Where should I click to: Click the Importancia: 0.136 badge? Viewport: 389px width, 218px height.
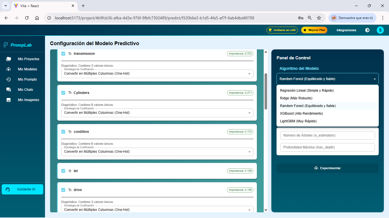coord(240,171)
